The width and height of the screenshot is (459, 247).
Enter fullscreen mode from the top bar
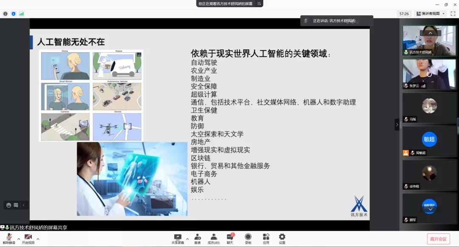(x=452, y=13)
